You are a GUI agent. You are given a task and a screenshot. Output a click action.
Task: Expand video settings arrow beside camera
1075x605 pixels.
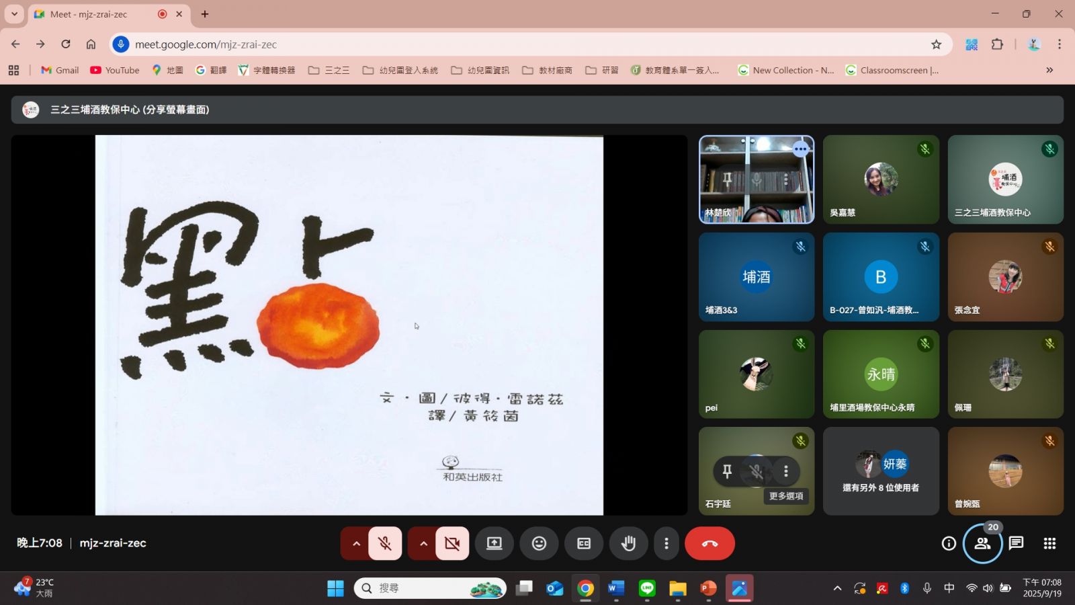(423, 543)
